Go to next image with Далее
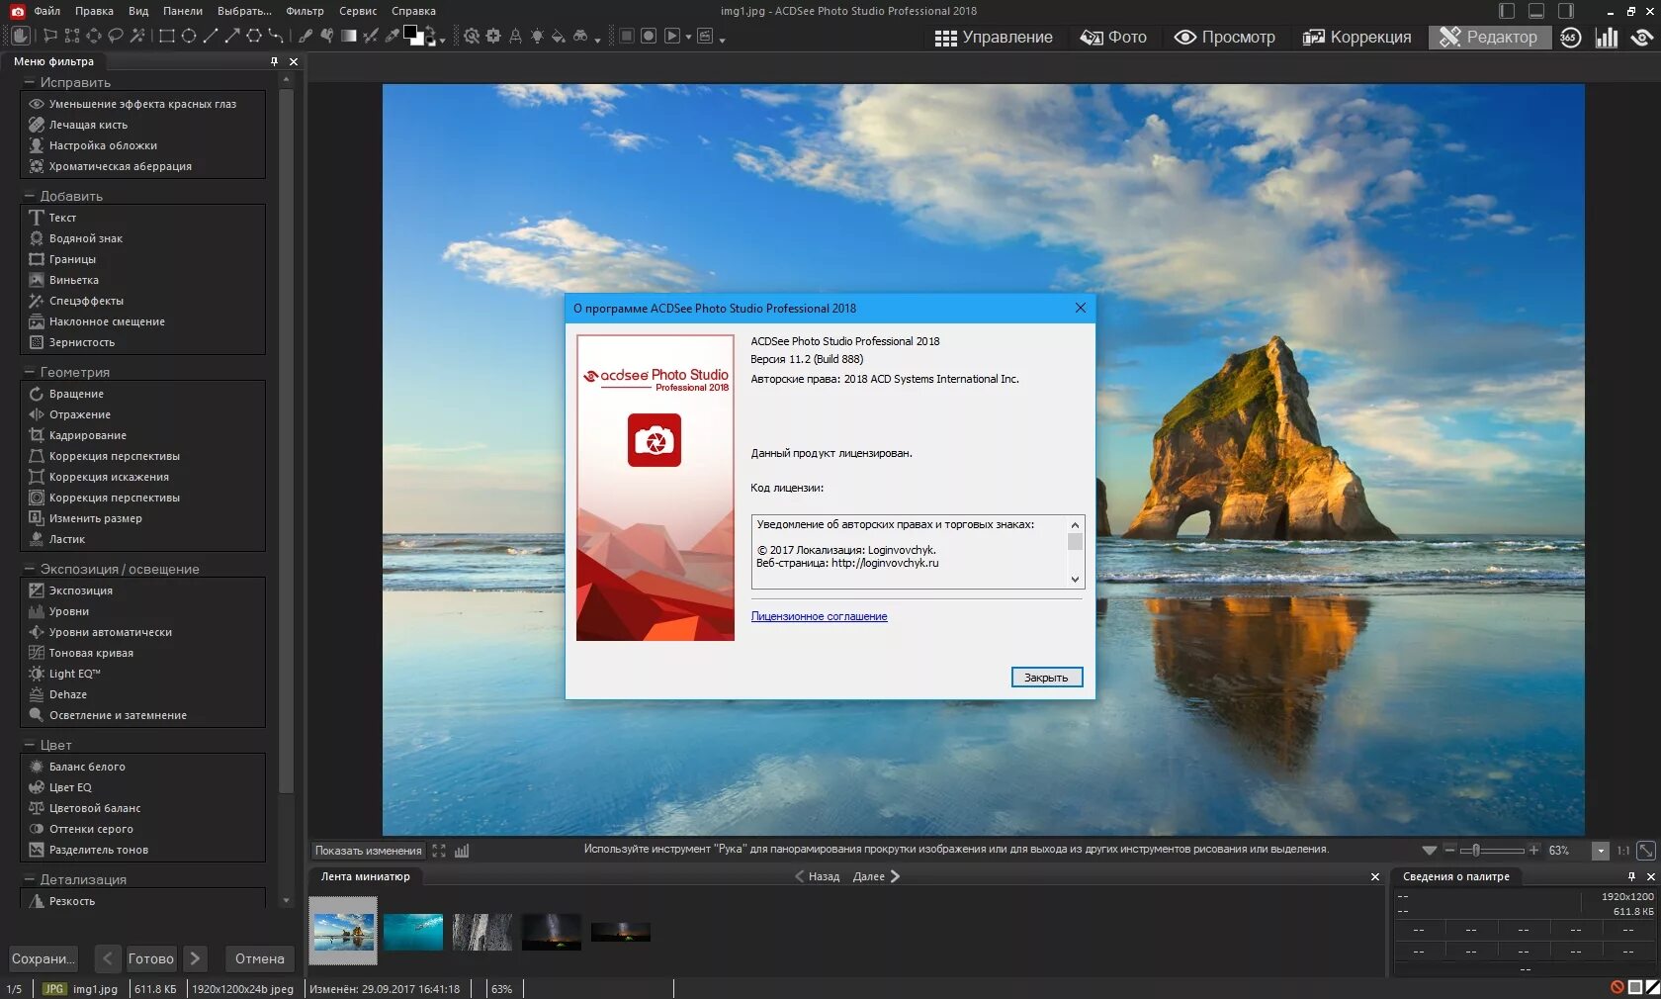 876,876
